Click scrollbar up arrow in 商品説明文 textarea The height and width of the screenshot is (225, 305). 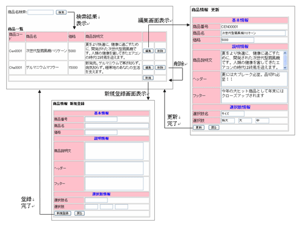285,53
